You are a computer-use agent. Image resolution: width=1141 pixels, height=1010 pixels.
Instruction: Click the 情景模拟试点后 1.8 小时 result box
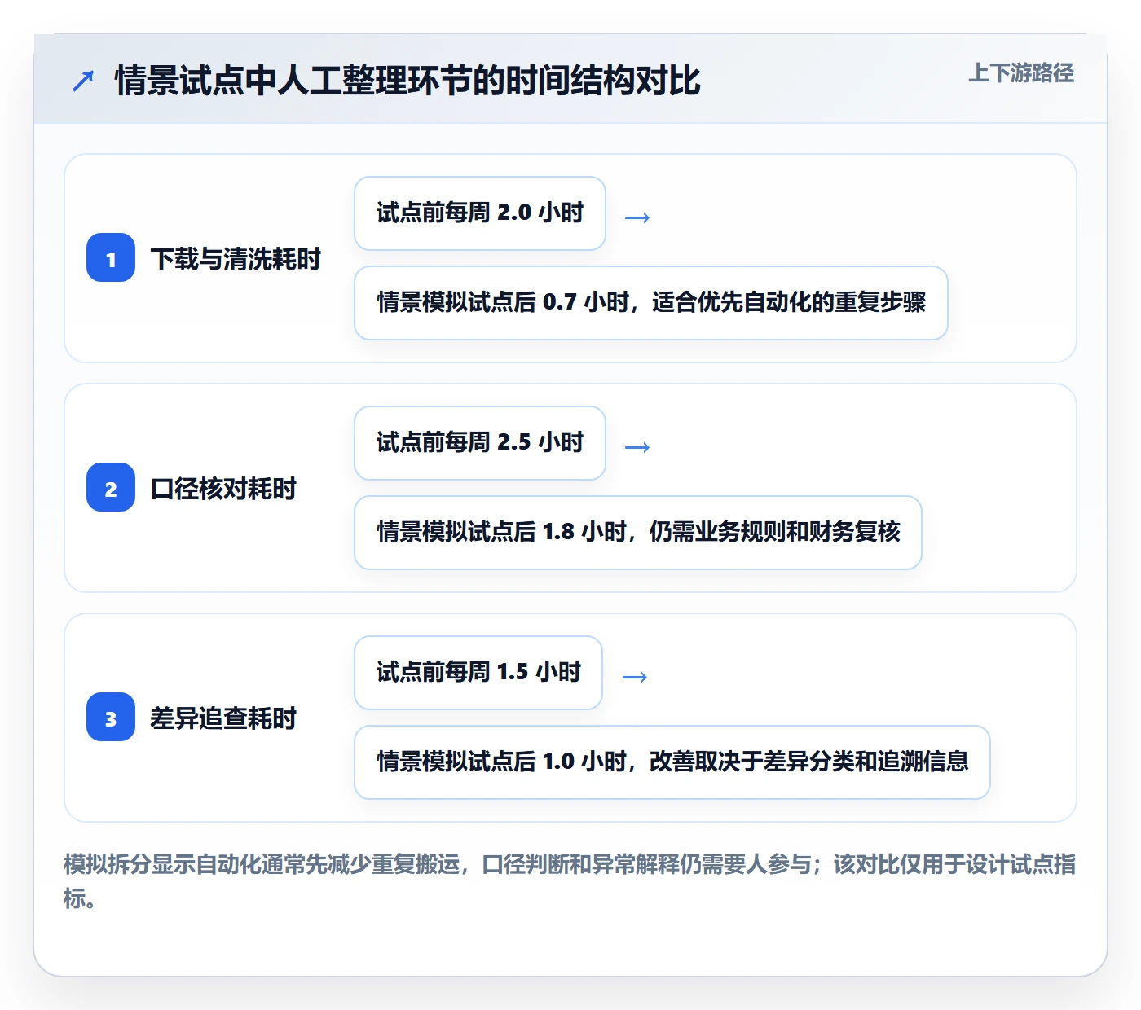pos(638,533)
